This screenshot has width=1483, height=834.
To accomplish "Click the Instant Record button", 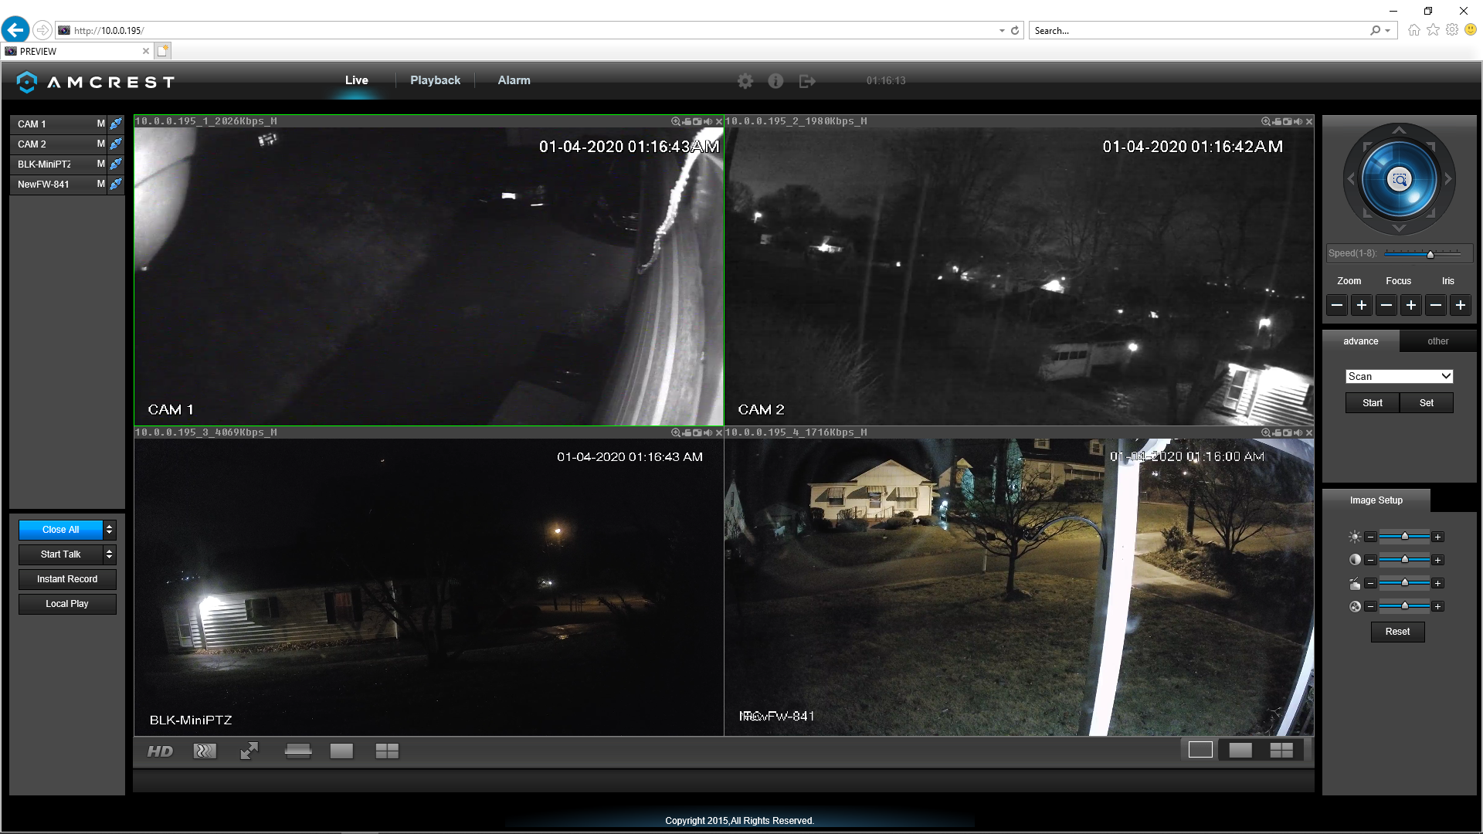I will pyautogui.click(x=67, y=579).
